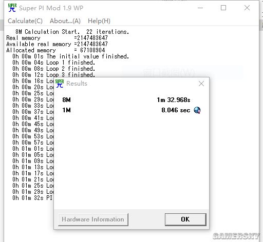Close the Super PI Mod 1.9 WP window
The width and height of the screenshot is (263, 242).
pos(247,8)
